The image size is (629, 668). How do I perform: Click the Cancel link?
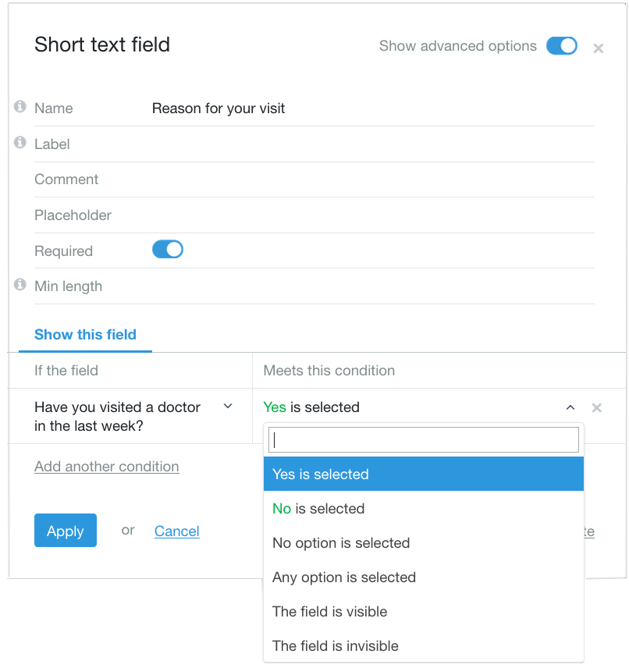(x=177, y=531)
